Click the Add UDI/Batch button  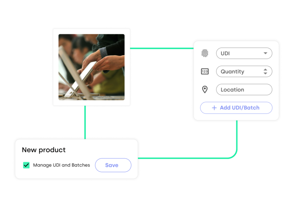click(x=236, y=108)
